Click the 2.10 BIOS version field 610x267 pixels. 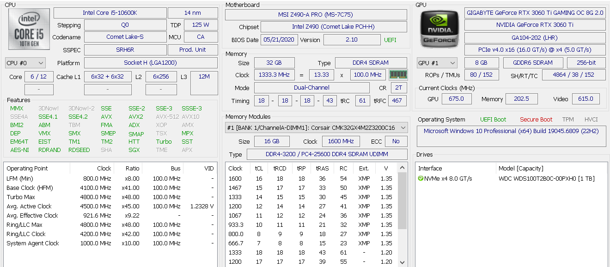pos(352,40)
